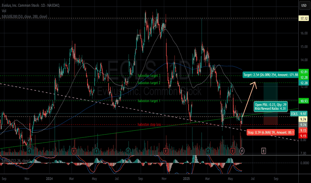Select the Evolus, Inc. Common Stock title

[30, 5]
